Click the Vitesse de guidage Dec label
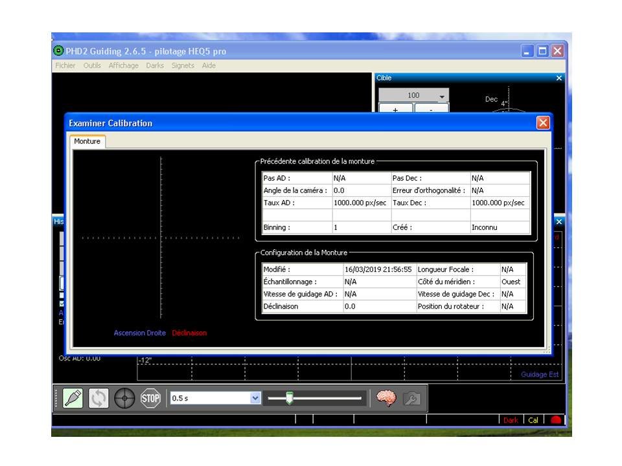The height and width of the screenshot is (466, 622). tap(455, 294)
